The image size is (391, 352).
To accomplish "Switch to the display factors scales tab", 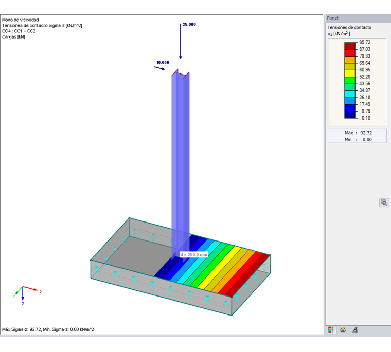I will (343, 330).
